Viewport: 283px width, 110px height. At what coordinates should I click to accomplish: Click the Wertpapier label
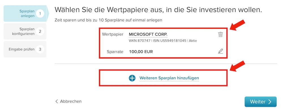pos(113,34)
